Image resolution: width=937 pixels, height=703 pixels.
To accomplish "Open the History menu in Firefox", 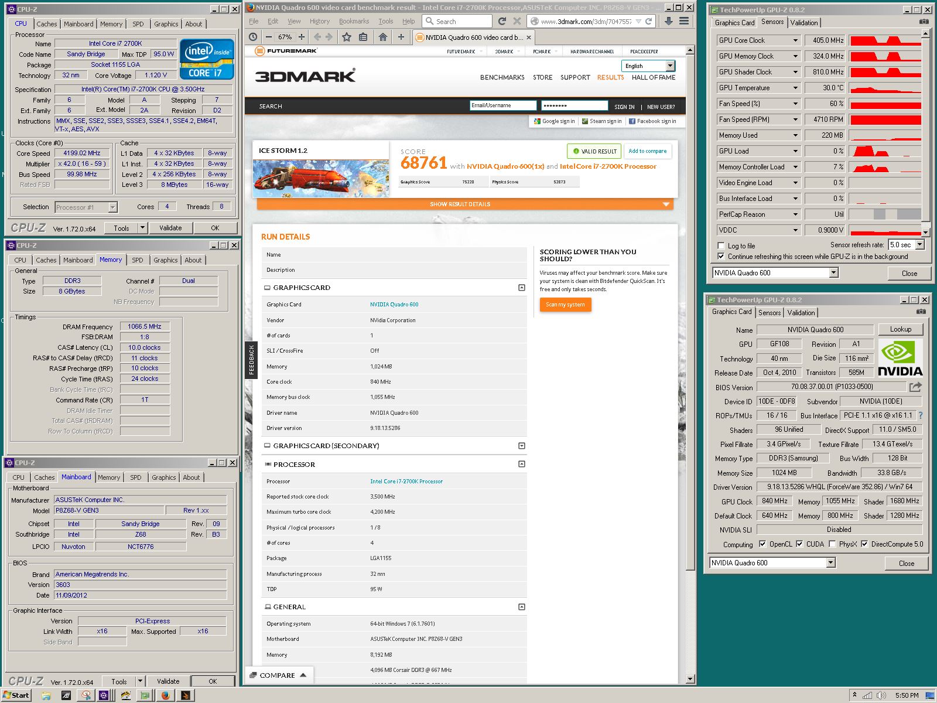I will [320, 21].
